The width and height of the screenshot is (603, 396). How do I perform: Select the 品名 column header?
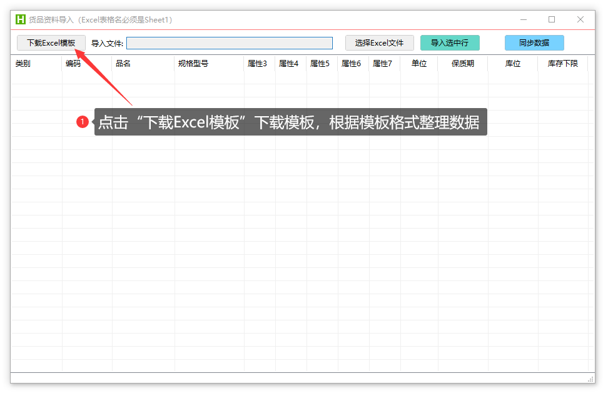143,64
